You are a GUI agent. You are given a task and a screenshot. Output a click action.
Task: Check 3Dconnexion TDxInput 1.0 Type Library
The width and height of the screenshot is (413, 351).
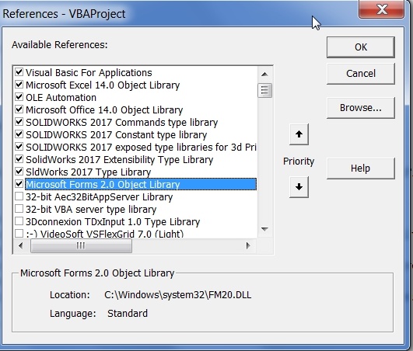click(19, 221)
